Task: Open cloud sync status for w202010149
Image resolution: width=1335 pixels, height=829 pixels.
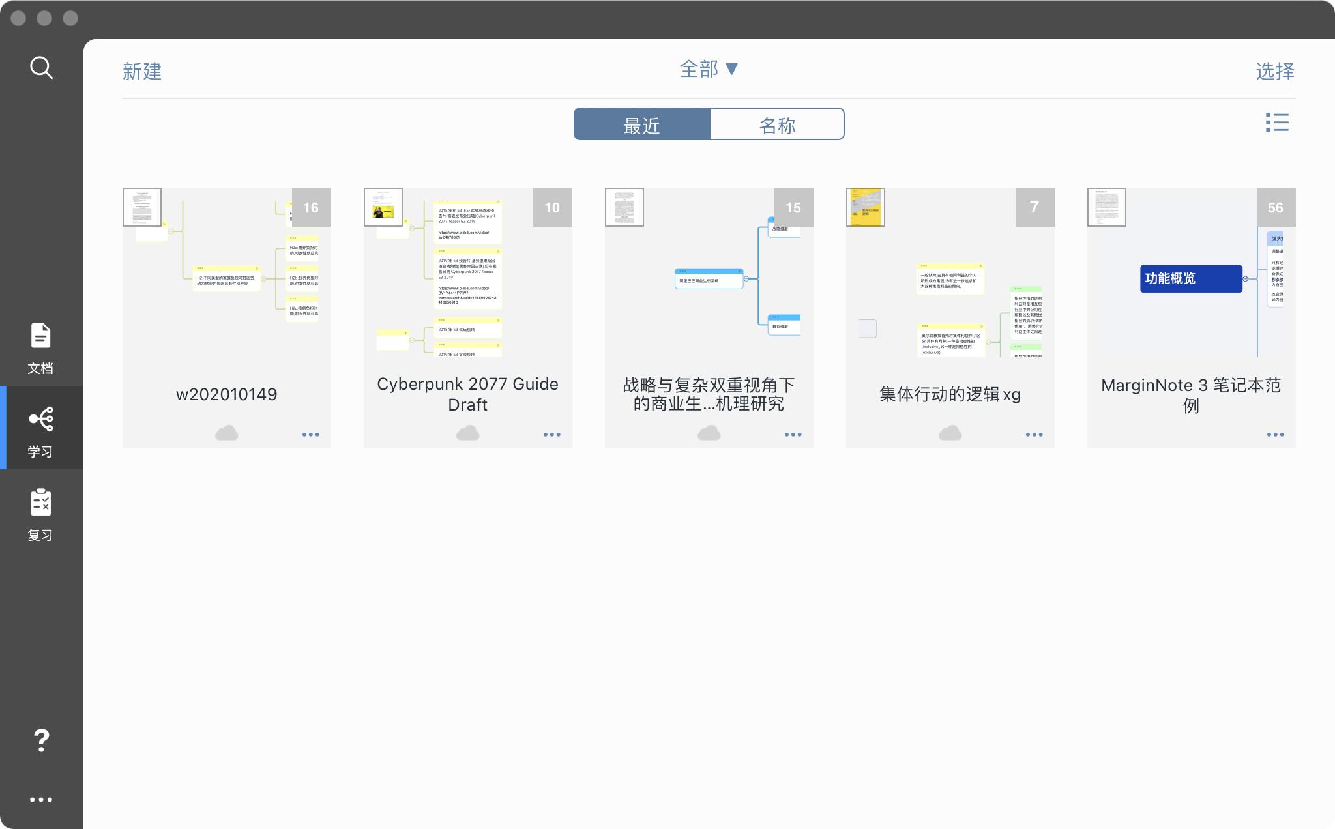Action: tap(226, 432)
